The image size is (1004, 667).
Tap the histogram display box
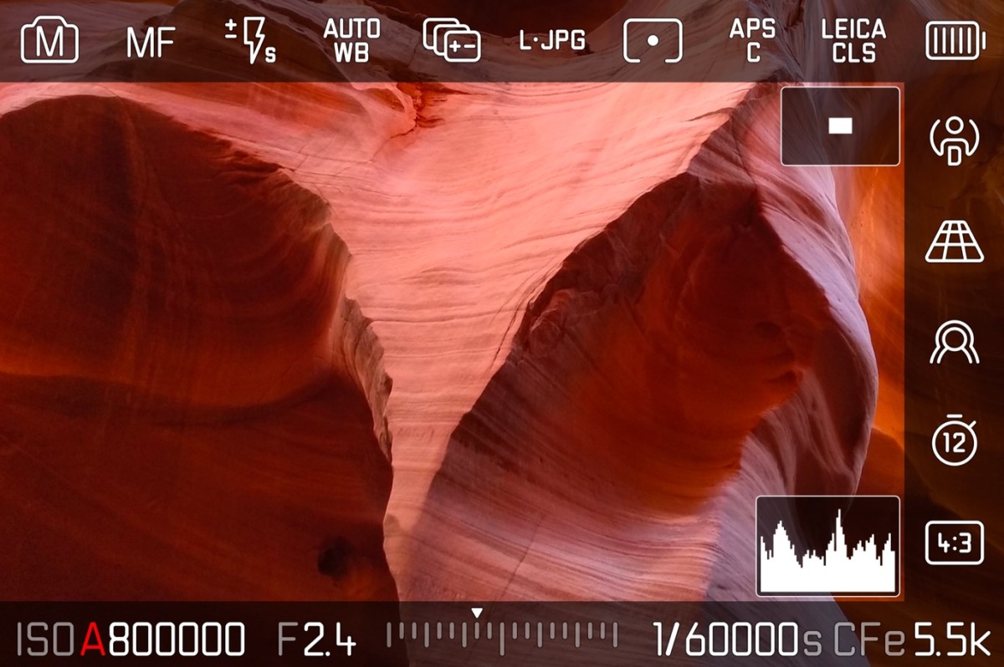[x=827, y=546]
